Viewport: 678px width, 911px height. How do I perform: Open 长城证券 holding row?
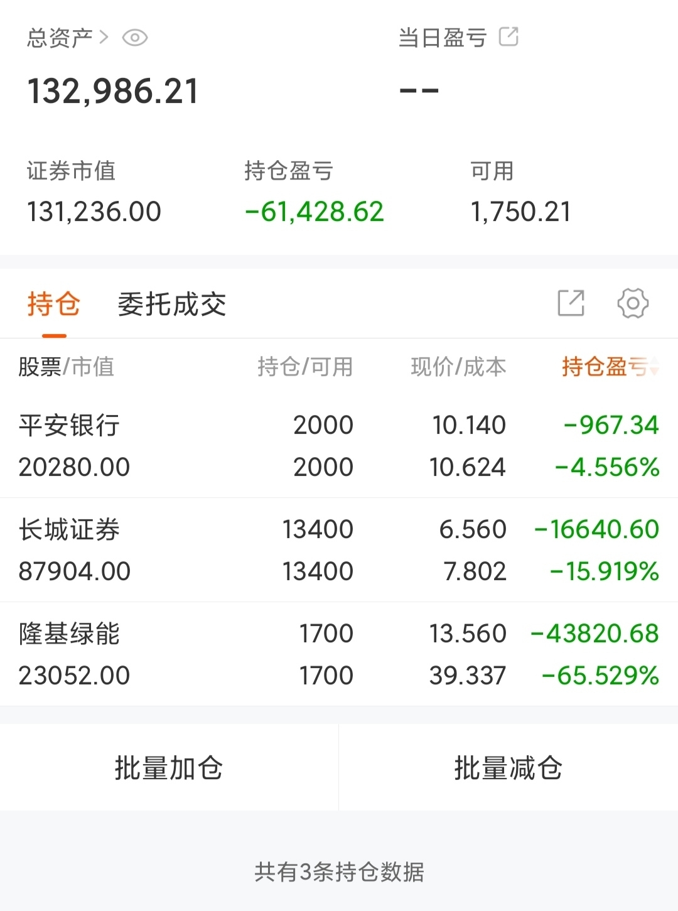[339, 550]
